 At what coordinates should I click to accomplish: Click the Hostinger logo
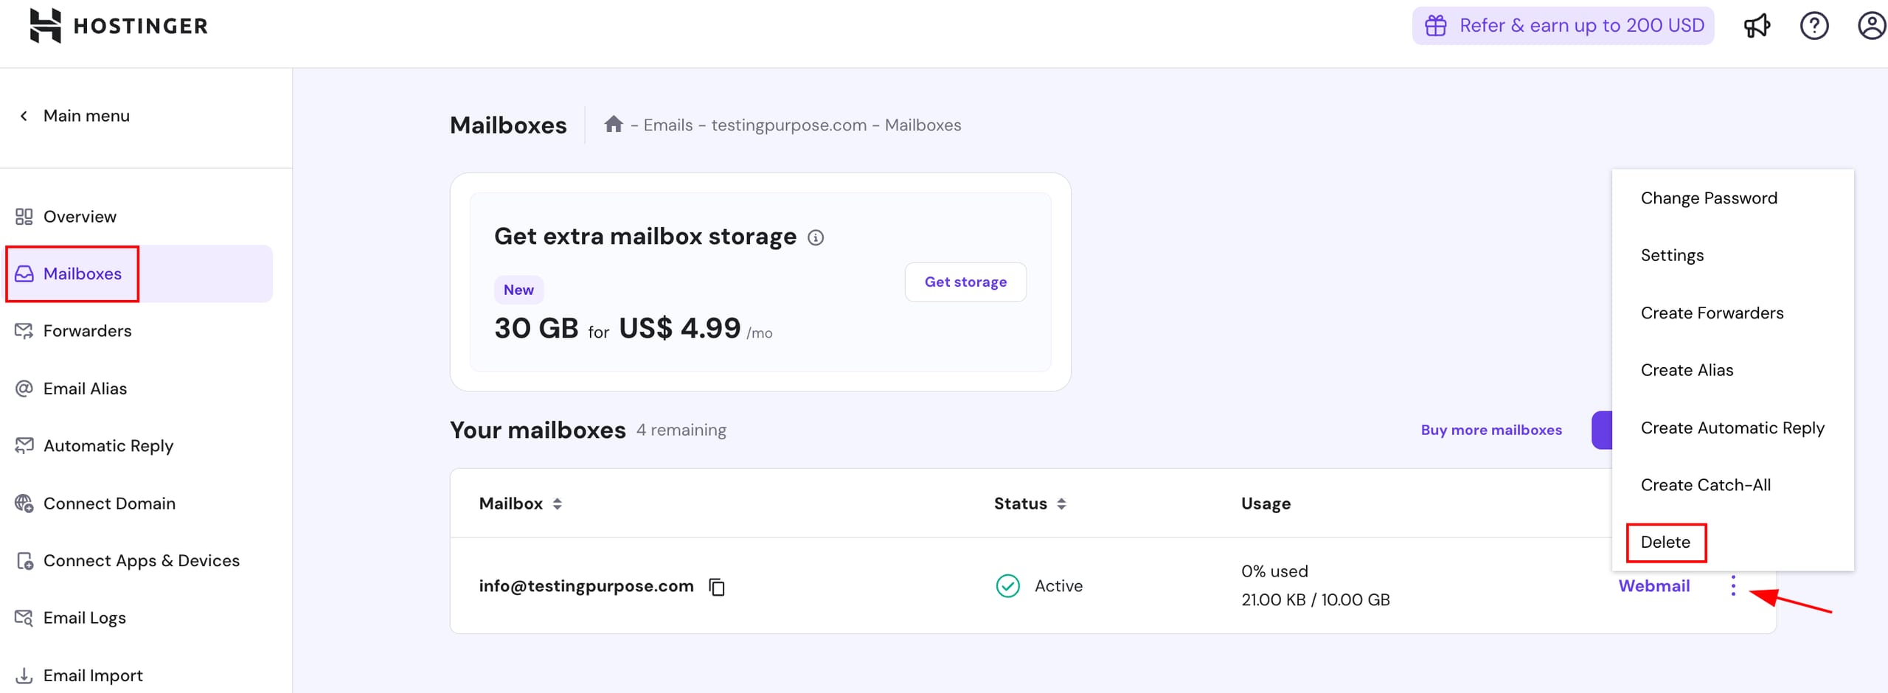(x=118, y=26)
